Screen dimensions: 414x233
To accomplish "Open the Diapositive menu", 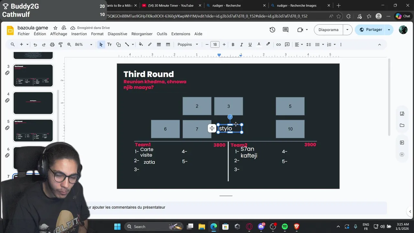I will [x=117, y=34].
